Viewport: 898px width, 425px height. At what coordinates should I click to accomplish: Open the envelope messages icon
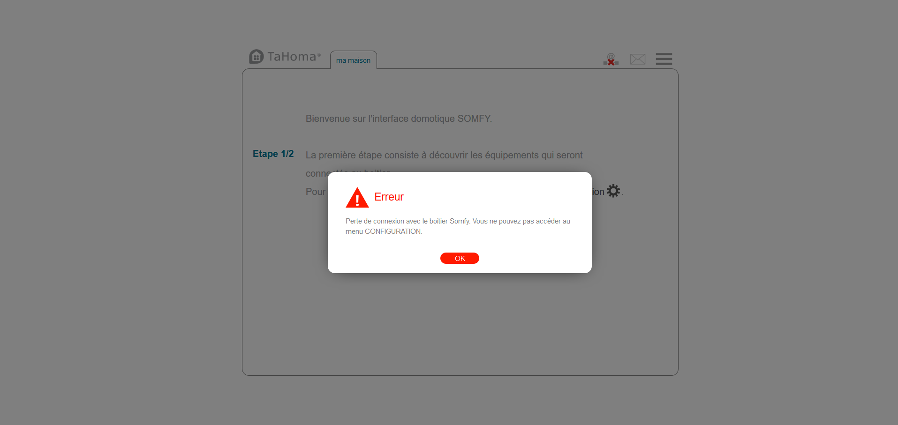click(x=637, y=59)
